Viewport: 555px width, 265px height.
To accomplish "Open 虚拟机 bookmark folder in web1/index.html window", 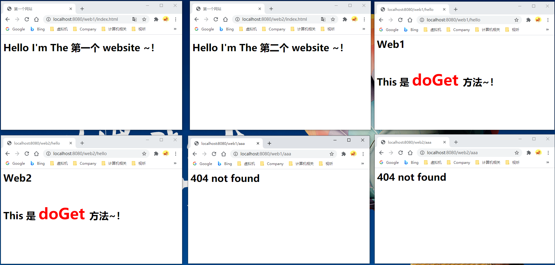I will pyautogui.click(x=59, y=29).
